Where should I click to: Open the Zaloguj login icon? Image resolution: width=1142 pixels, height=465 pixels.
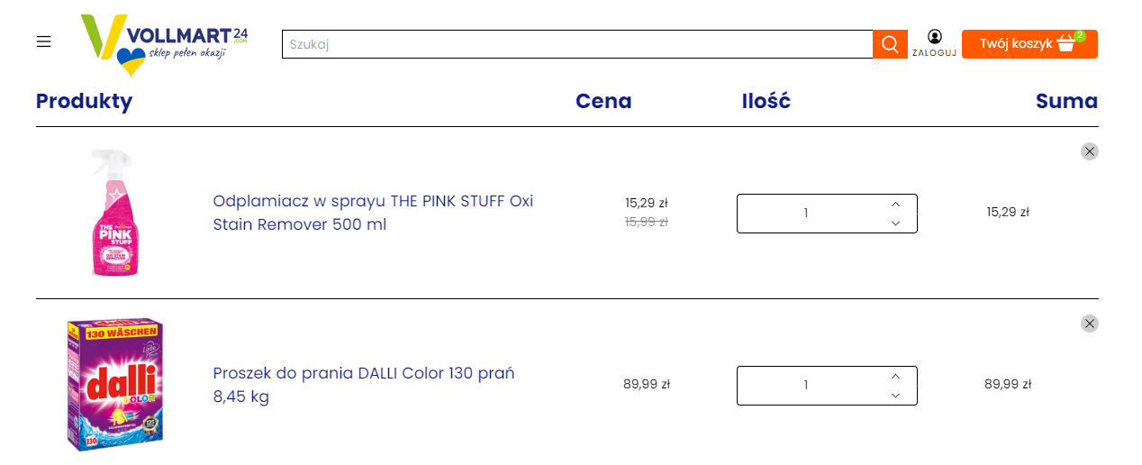[934, 37]
